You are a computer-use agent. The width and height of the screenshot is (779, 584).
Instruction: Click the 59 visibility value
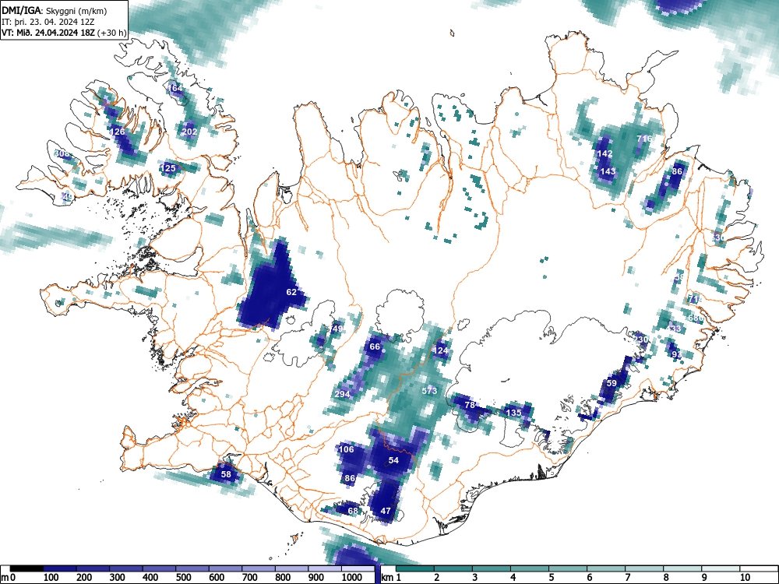click(612, 383)
